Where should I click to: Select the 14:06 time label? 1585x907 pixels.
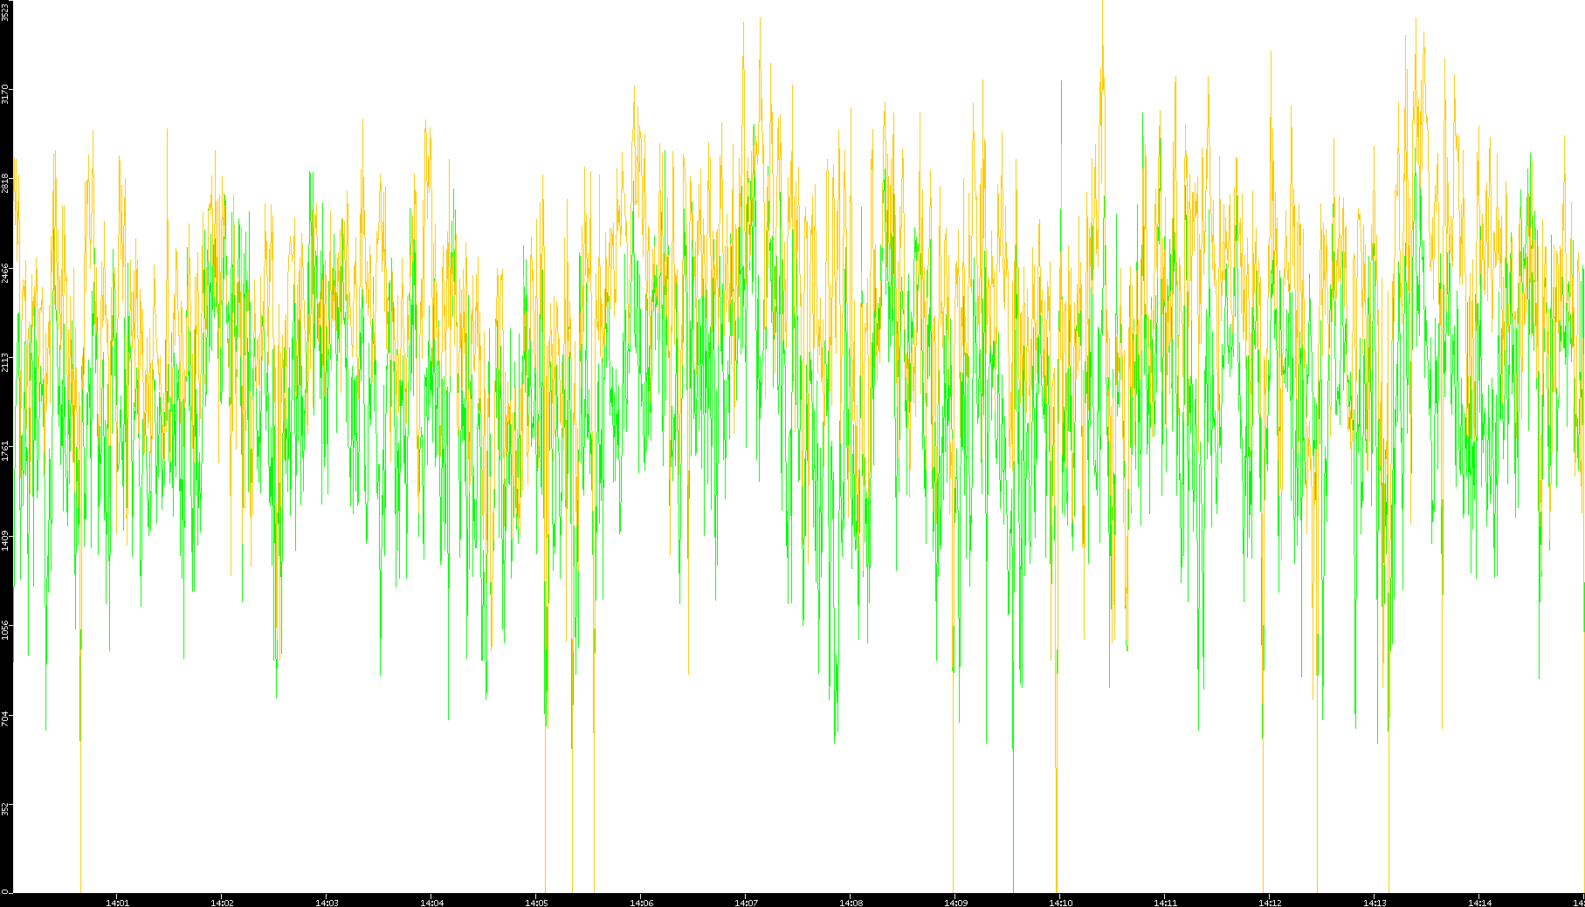pos(641,903)
